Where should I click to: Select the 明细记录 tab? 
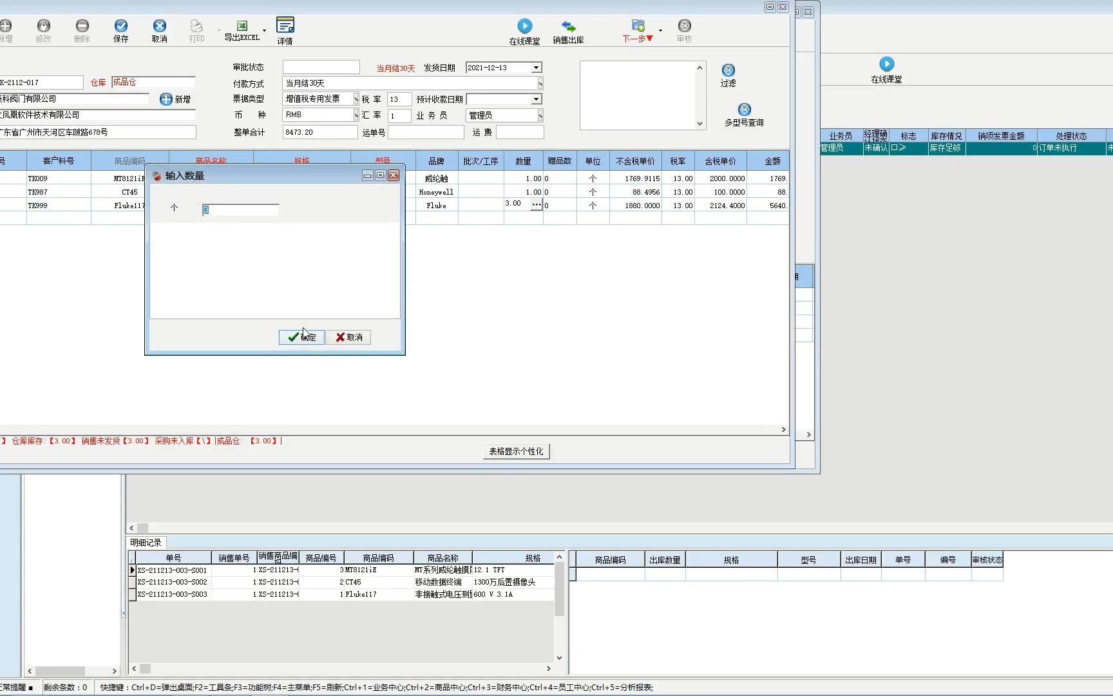tap(146, 543)
